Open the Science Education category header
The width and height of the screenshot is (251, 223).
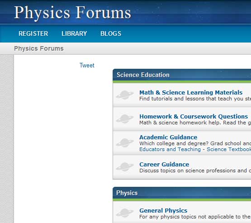pyautogui.click(x=143, y=75)
